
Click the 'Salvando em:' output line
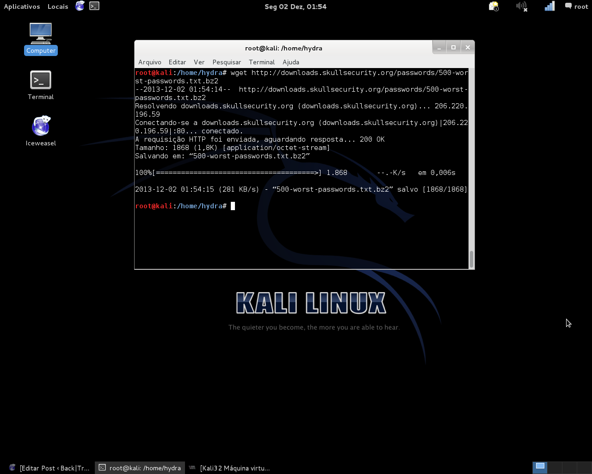pyautogui.click(x=222, y=156)
